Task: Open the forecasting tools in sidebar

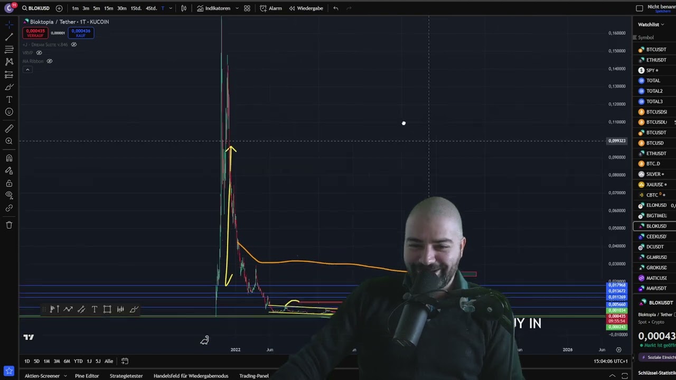Action: (9, 74)
